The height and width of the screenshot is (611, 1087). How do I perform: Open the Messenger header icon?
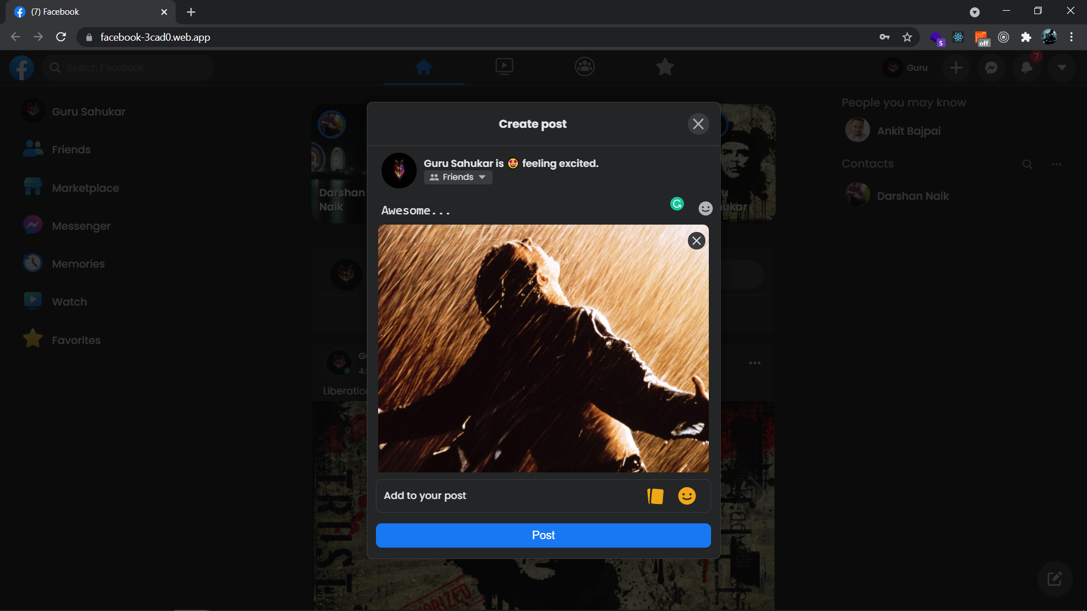[991, 68]
